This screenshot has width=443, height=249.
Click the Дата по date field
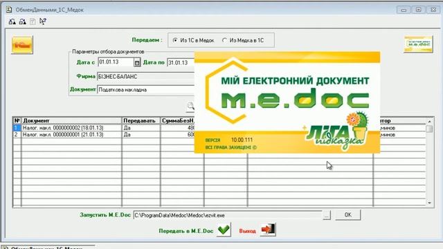coord(181,63)
